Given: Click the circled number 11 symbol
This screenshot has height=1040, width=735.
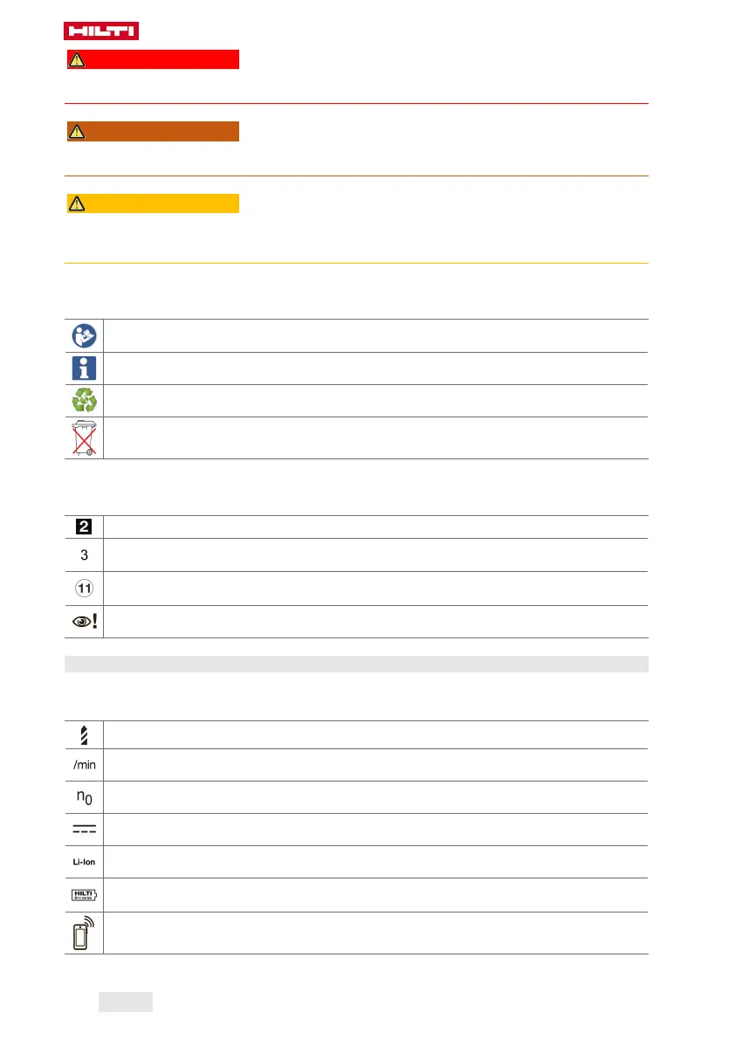Looking at the screenshot, I should pos(84,589).
